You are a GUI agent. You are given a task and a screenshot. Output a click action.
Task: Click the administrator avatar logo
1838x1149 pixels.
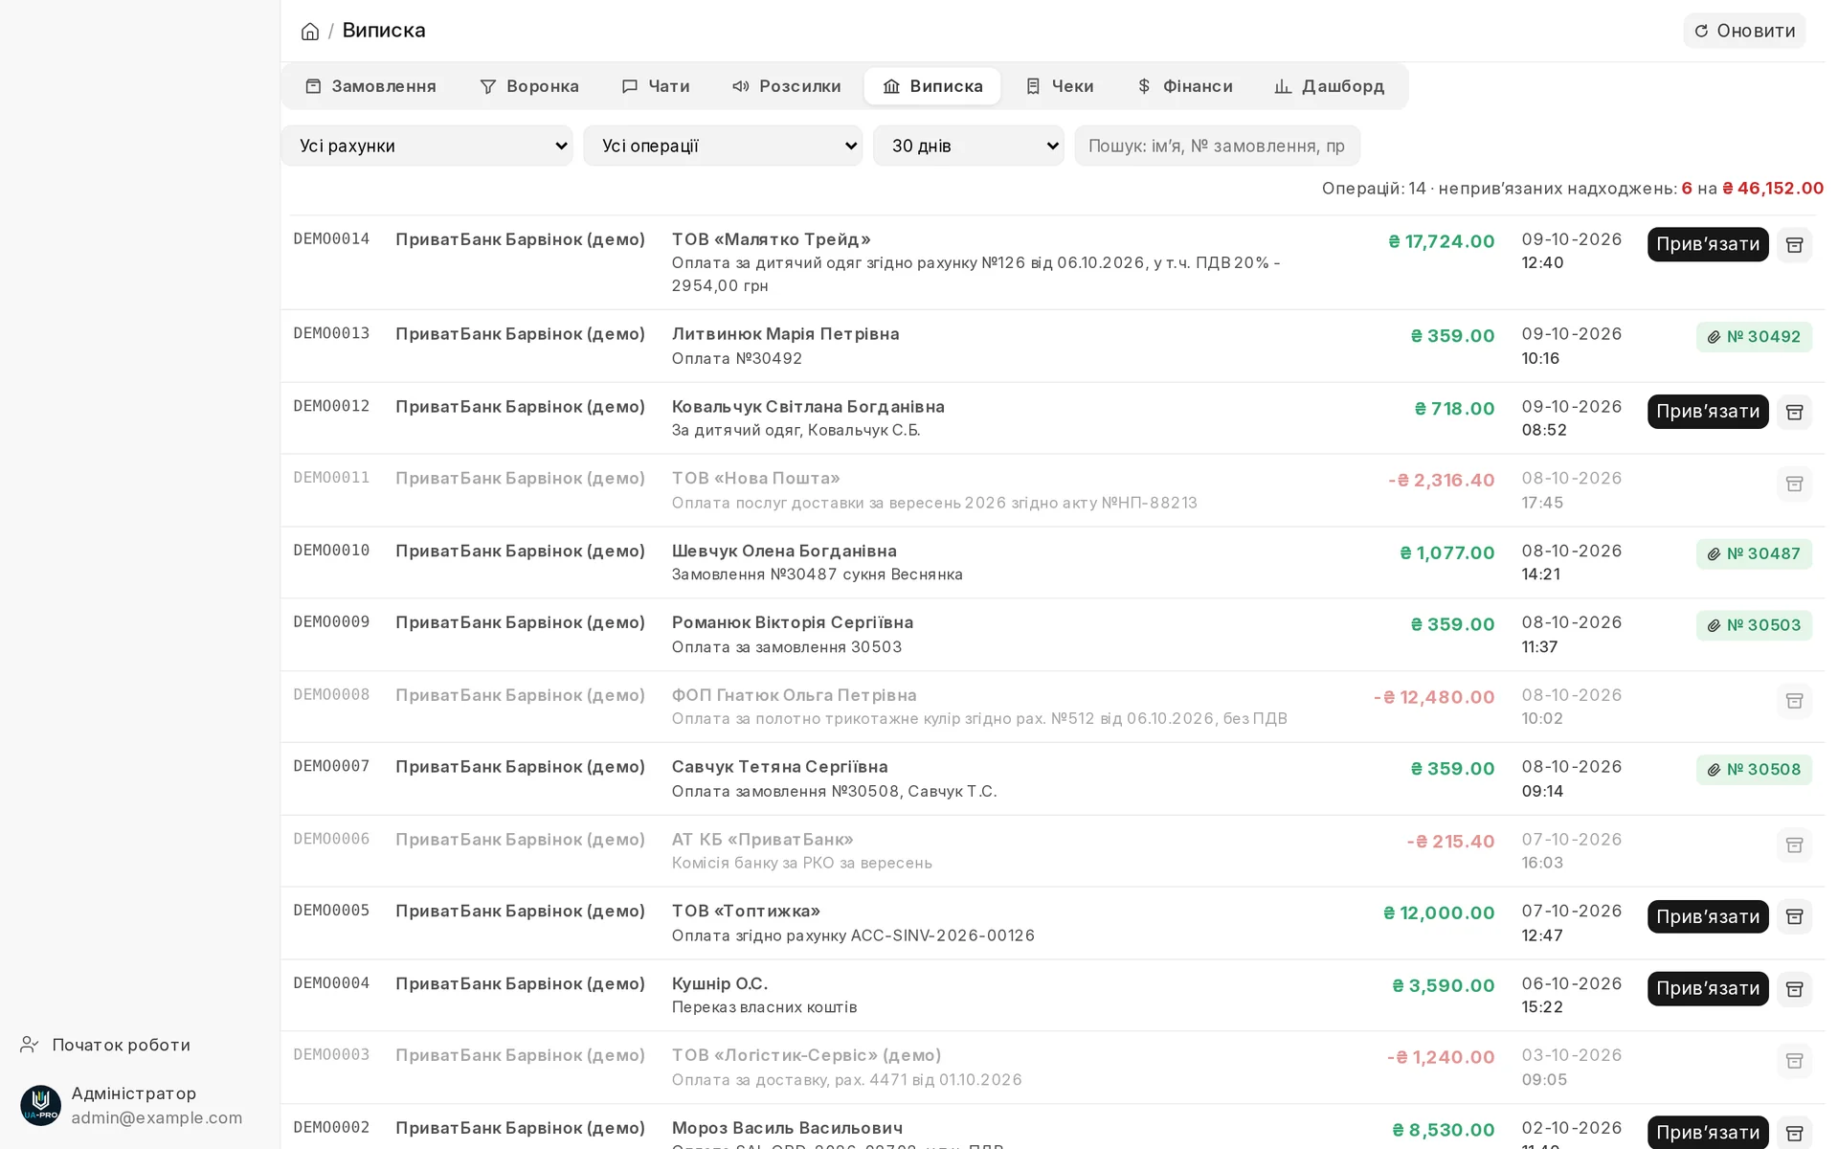40,1106
